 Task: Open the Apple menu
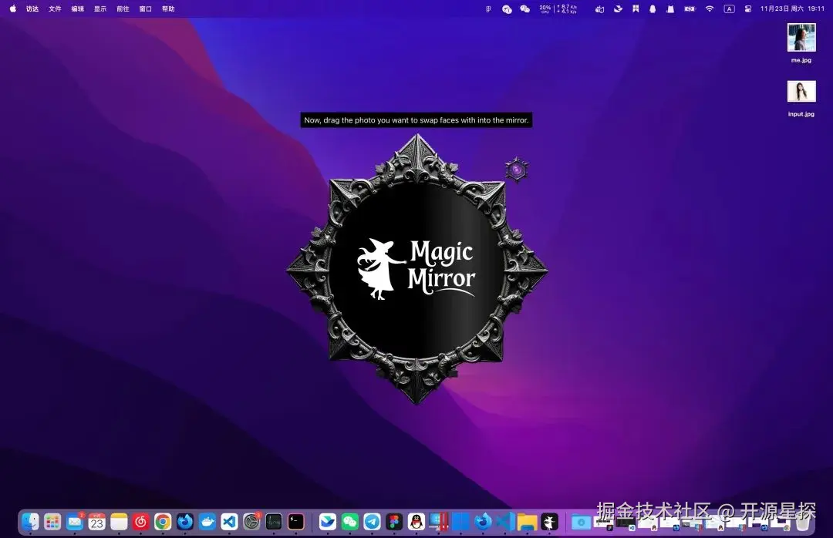(x=13, y=8)
